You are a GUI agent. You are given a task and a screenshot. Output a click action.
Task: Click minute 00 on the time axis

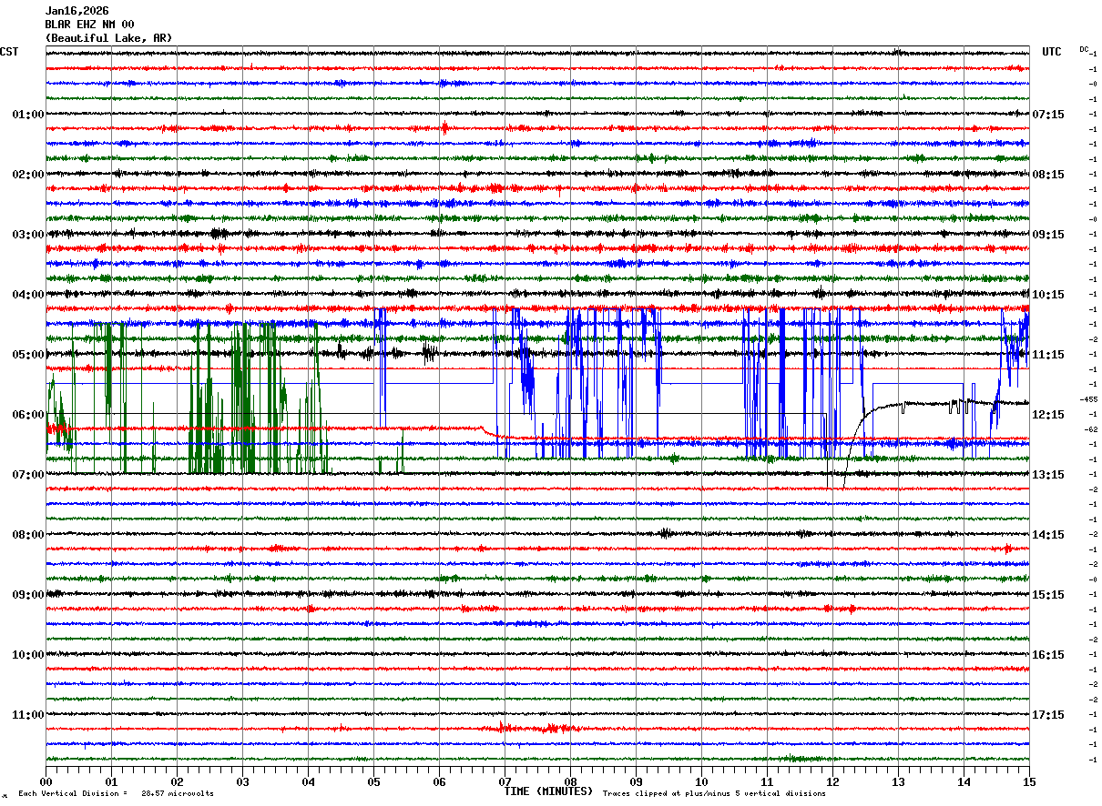pyautogui.click(x=46, y=781)
